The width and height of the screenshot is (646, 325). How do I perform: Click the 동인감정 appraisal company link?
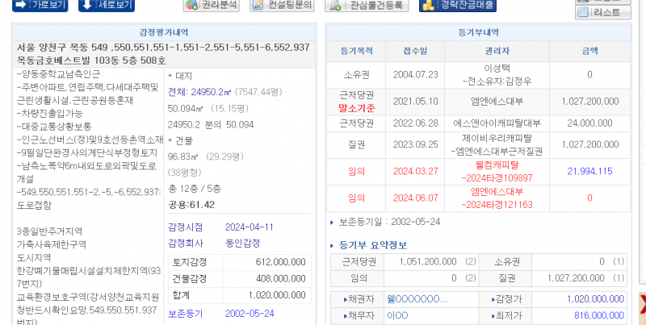coord(242,244)
